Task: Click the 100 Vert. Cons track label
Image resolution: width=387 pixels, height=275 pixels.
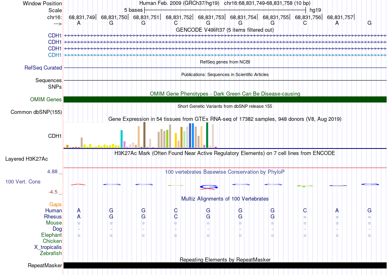Action: point(23,181)
